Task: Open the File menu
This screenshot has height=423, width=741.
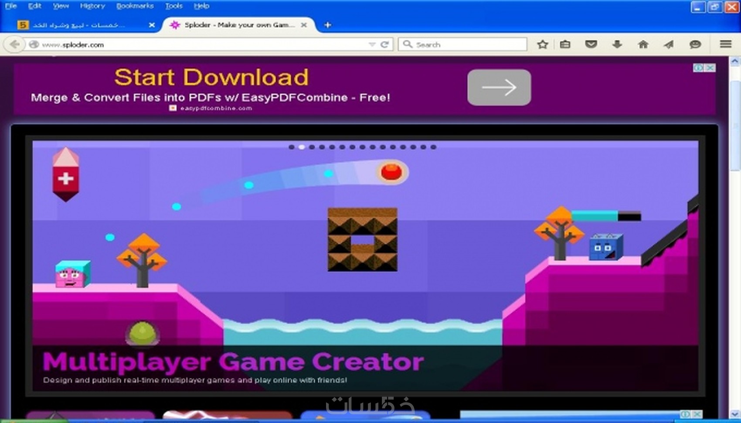Action: coord(10,6)
